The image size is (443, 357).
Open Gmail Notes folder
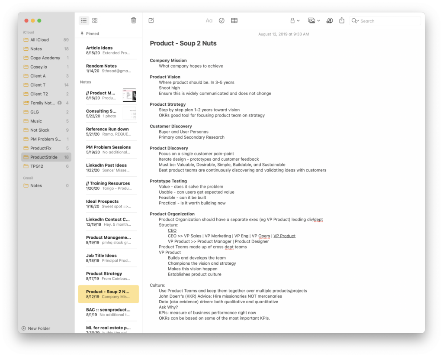tap(46, 185)
